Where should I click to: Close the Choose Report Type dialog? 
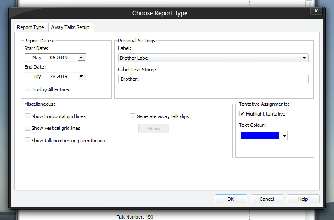pyautogui.click(x=316, y=11)
